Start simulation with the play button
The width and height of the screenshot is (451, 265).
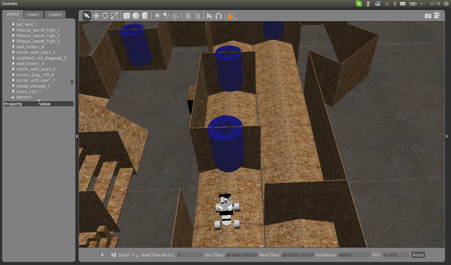pyautogui.click(x=102, y=255)
